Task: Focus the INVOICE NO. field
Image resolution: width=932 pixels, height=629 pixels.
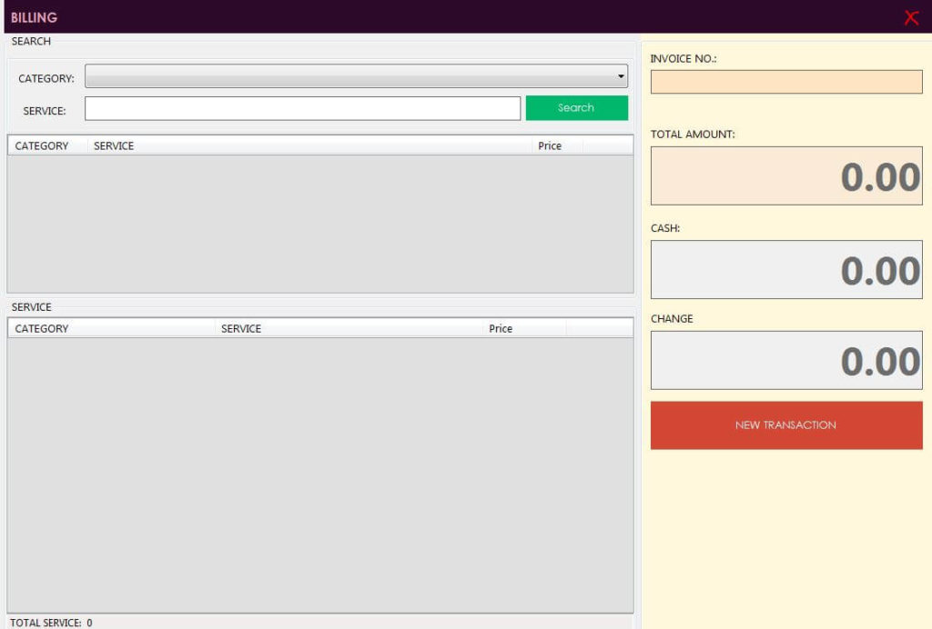Action: coord(786,82)
